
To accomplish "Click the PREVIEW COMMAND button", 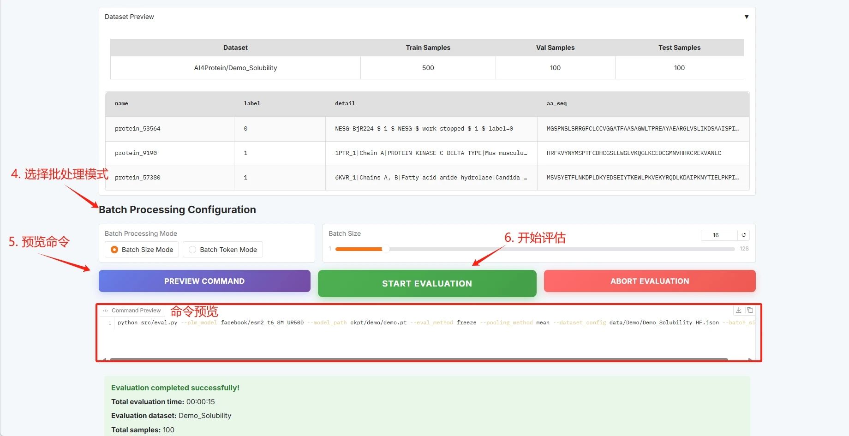I will (204, 281).
